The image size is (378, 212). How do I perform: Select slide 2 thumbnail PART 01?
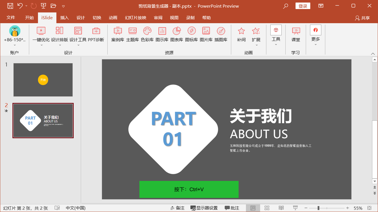[43, 120]
